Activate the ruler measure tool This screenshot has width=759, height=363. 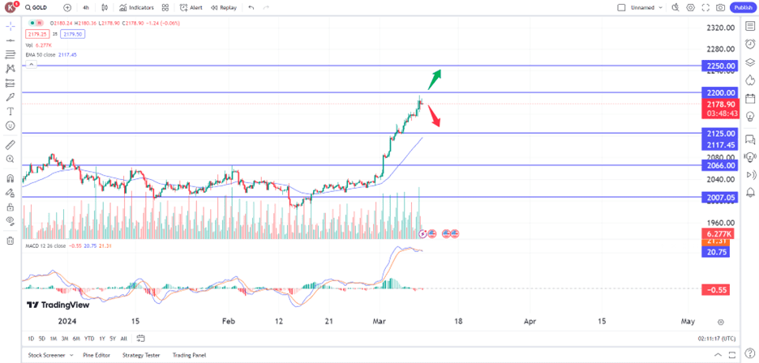(x=11, y=145)
